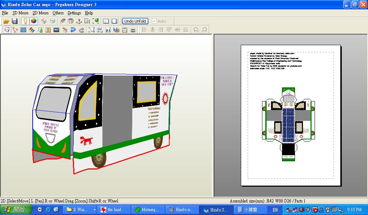Open the 2D Menu dropdown
The width and height of the screenshot is (368, 215).
click(x=40, y=13)
